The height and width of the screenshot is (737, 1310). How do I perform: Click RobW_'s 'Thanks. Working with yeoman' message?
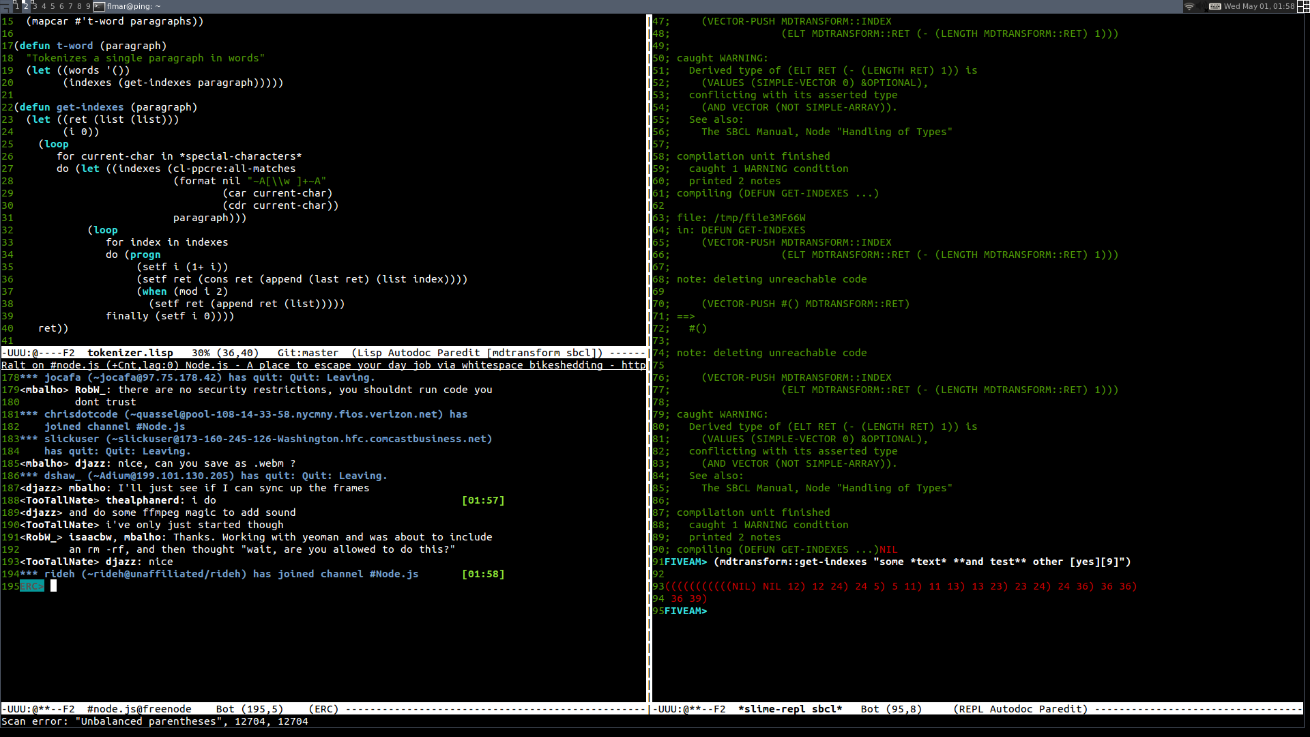click(256, 543)
